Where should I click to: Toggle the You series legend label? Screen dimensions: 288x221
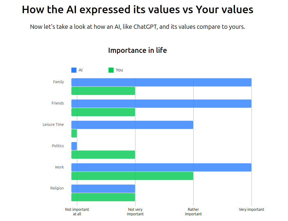[119, 70]
